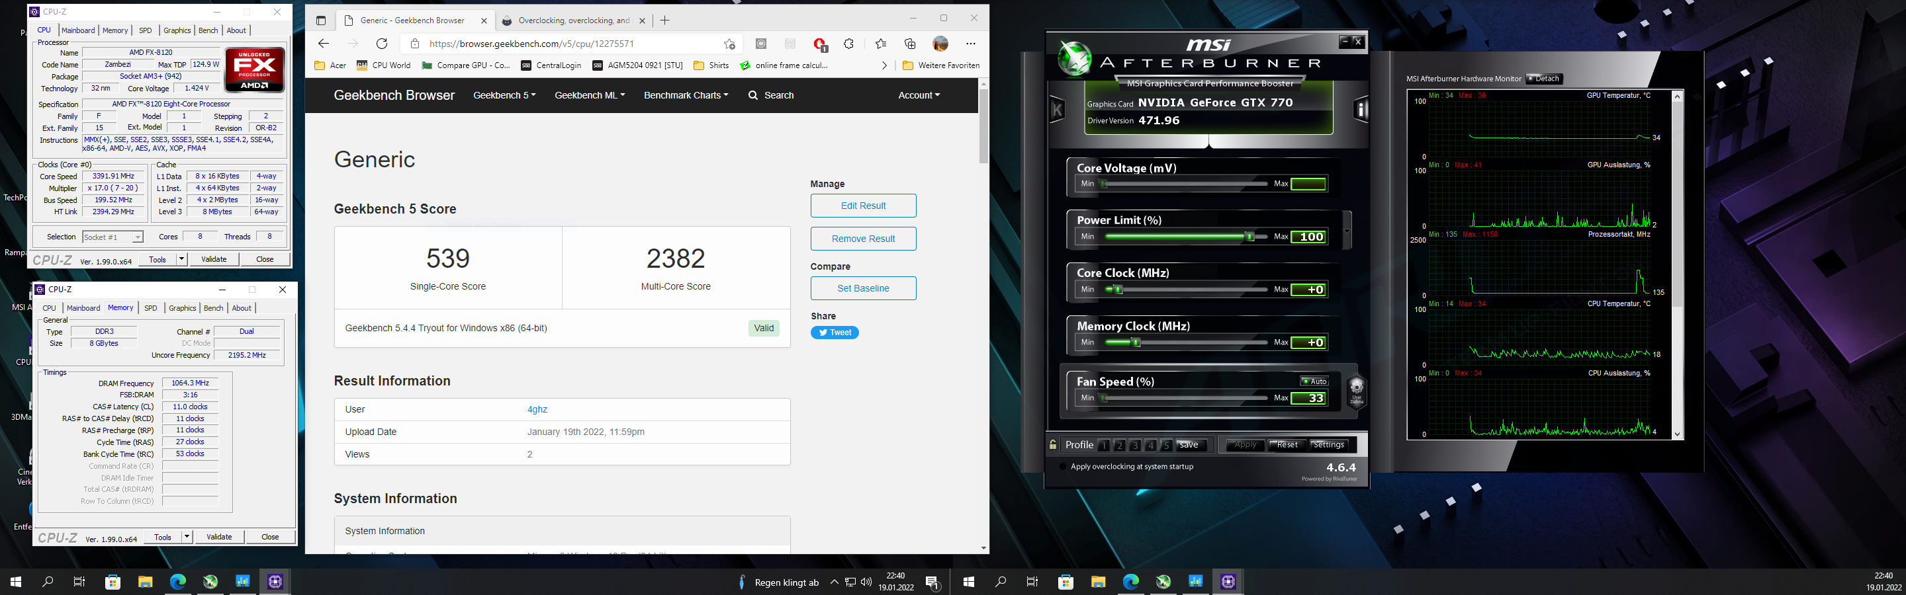Open the Edge extensions puzzle icon
1906x595 pixels.
[x=848, y=44]
